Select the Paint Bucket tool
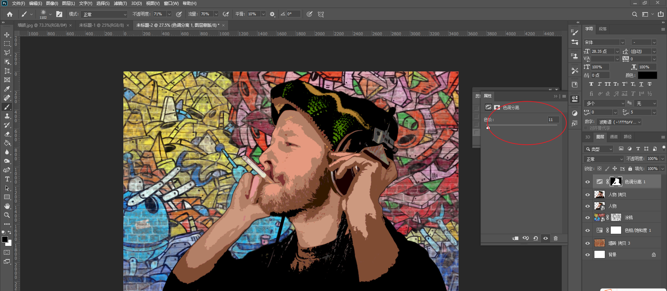Image resolution: width=667 pixels, height=291 pixels. 7,143
